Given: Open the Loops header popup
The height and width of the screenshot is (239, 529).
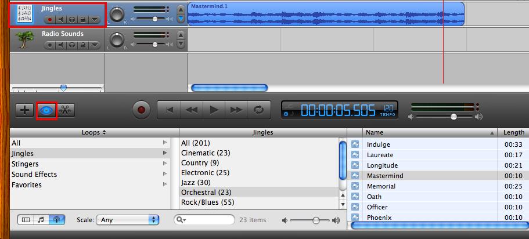Looking at the screenshot, I should coord(94,132).
